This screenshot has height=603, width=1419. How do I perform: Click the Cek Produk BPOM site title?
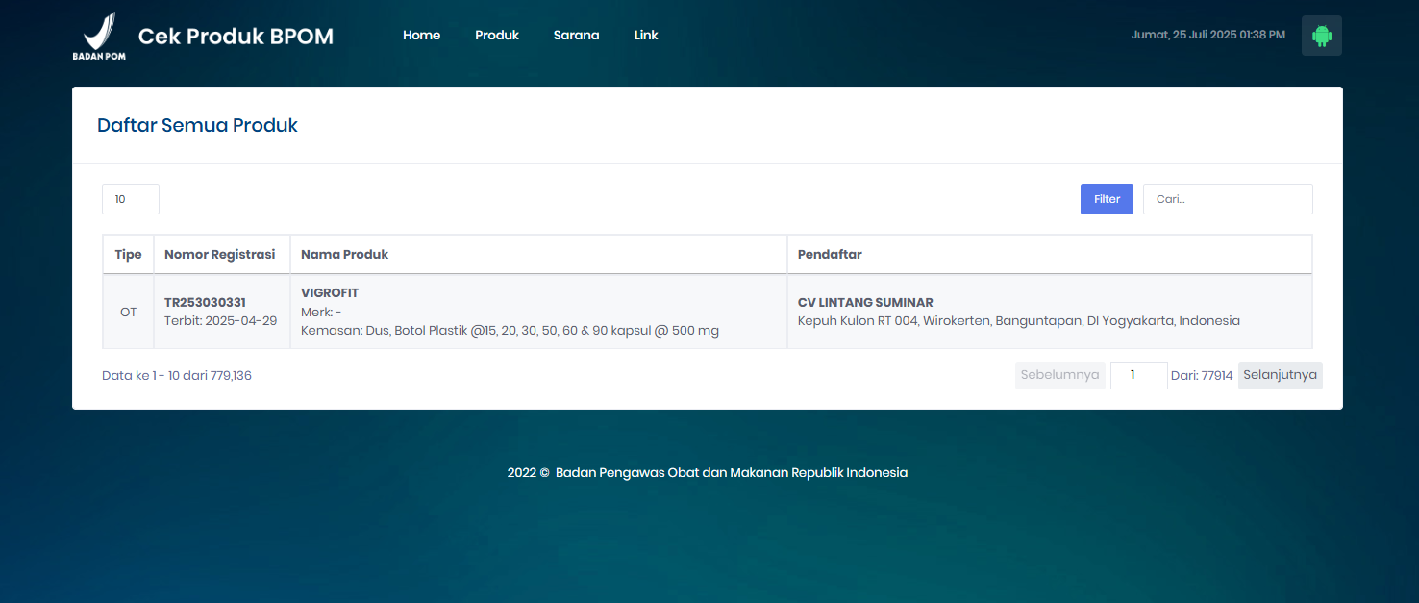(236, 37)
